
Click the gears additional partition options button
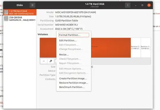[51, 61]
